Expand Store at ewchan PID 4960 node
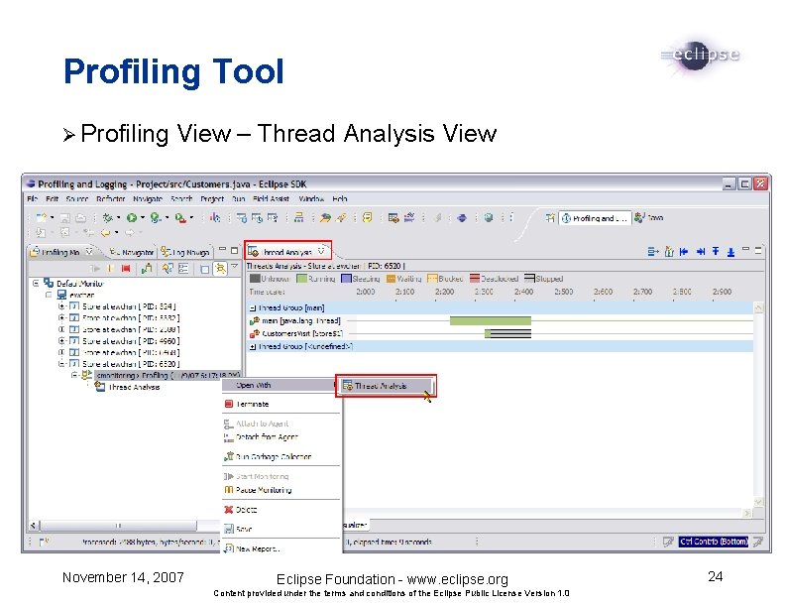 (x=61, y=341)
